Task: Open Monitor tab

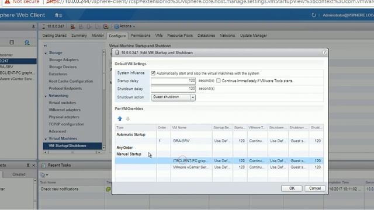Action: click(98, 36)
